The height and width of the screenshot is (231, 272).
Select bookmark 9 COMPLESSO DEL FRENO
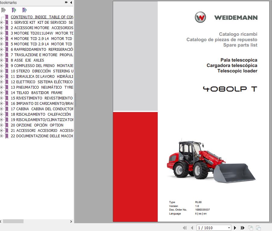(x=42, y=66)
